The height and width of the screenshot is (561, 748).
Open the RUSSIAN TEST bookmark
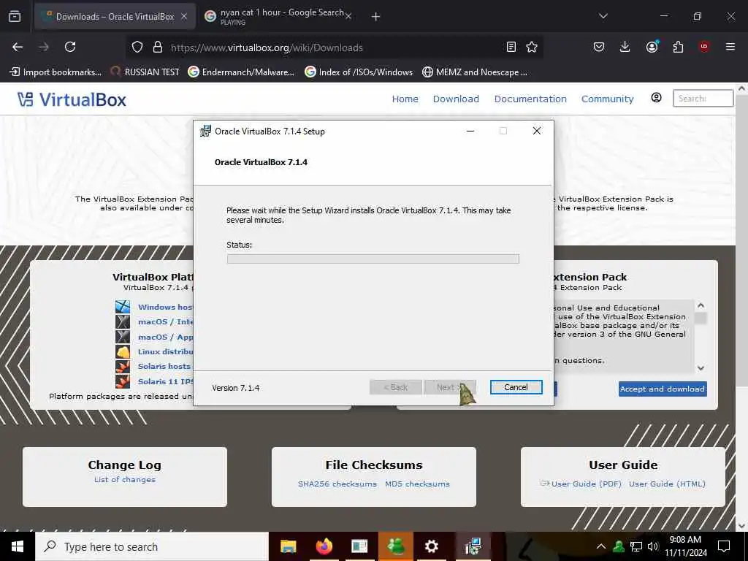pyautogui.click(x=145, y=72)
